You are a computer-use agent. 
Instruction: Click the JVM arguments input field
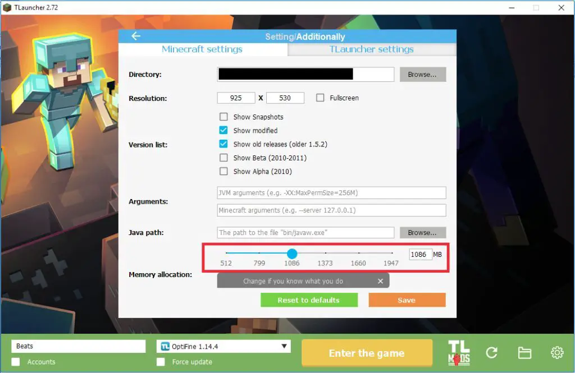pos(331,193)
